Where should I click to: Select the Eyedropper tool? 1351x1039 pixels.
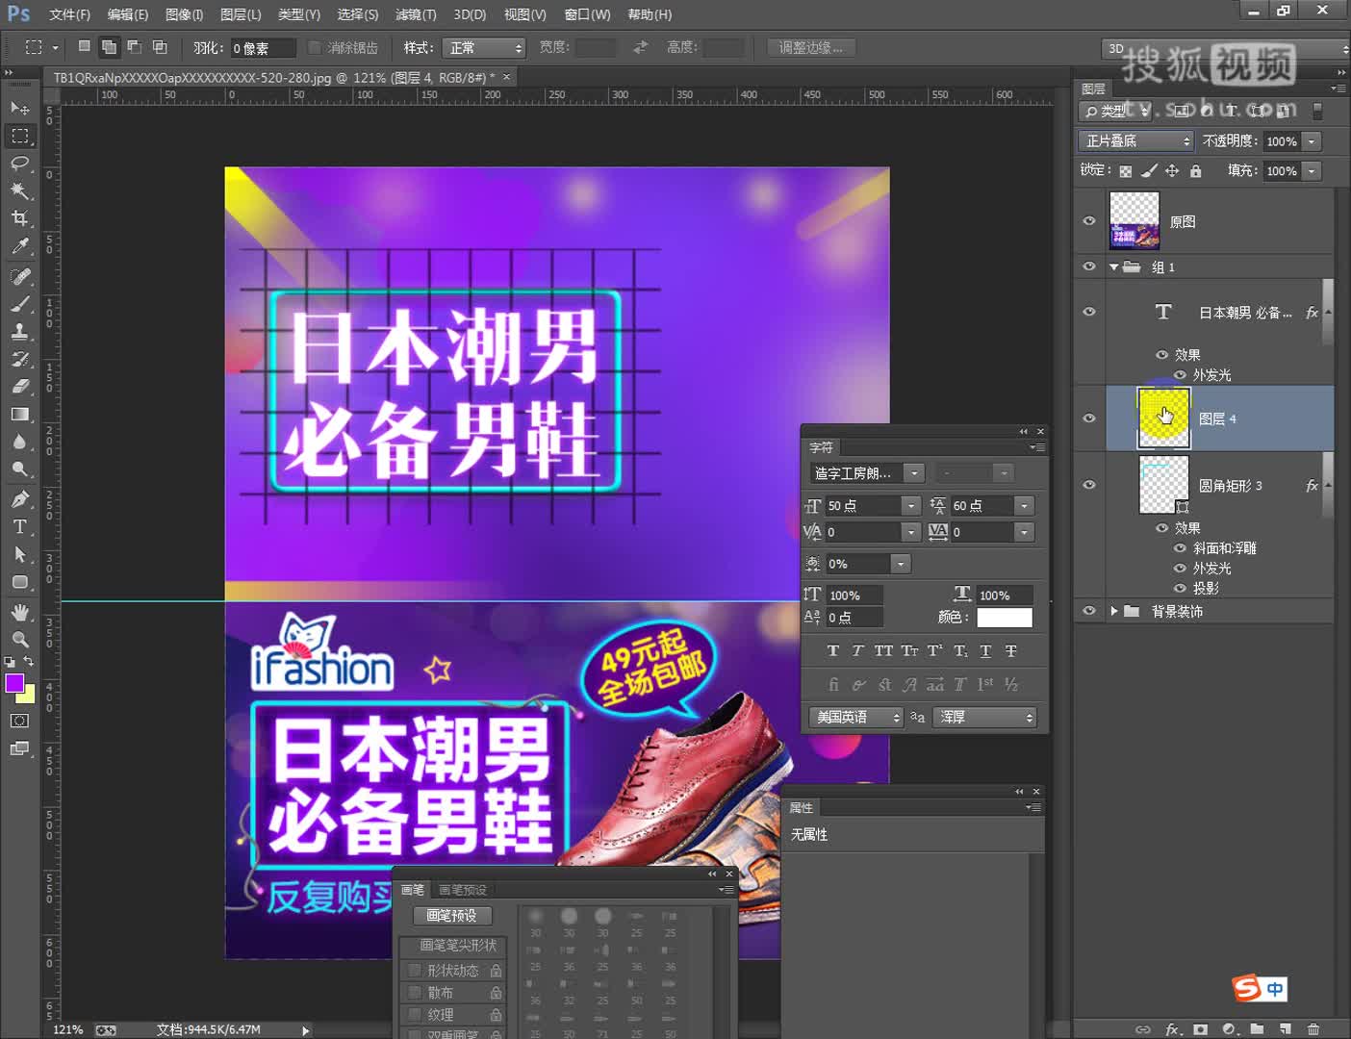point(19,246)
